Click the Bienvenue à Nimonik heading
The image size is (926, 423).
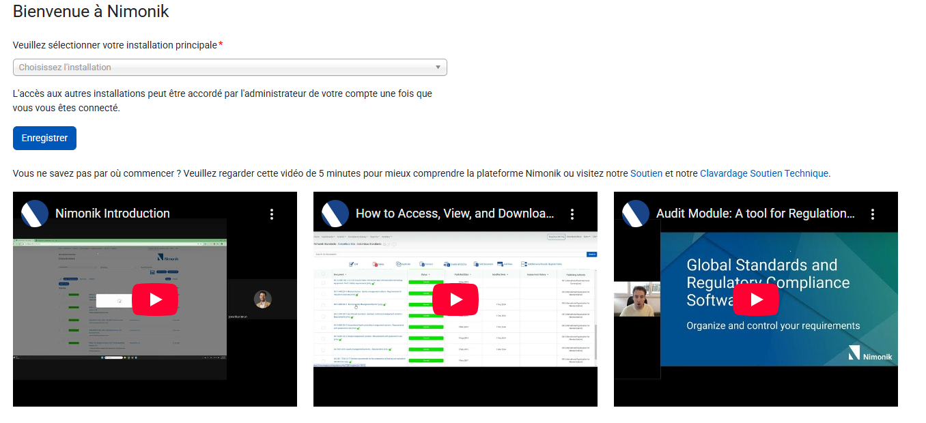coord(91,11)
